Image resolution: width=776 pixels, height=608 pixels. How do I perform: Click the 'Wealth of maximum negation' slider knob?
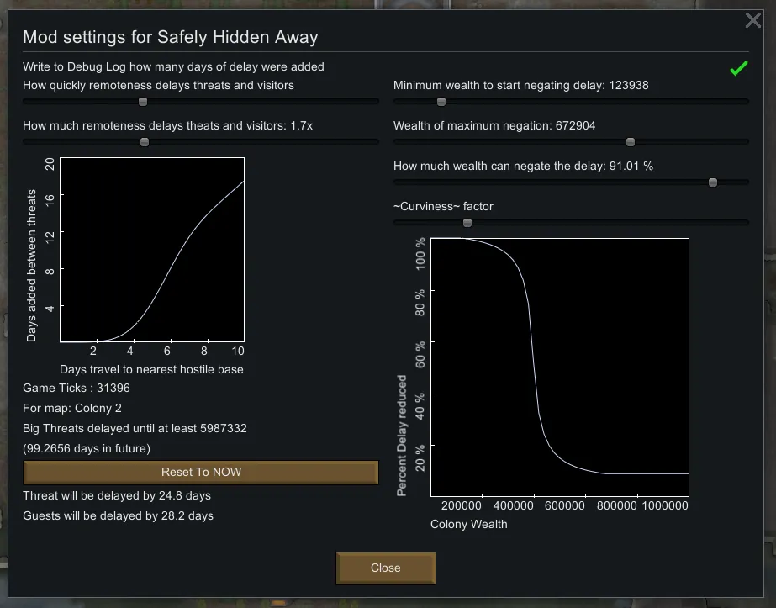(x=631, y=142)
